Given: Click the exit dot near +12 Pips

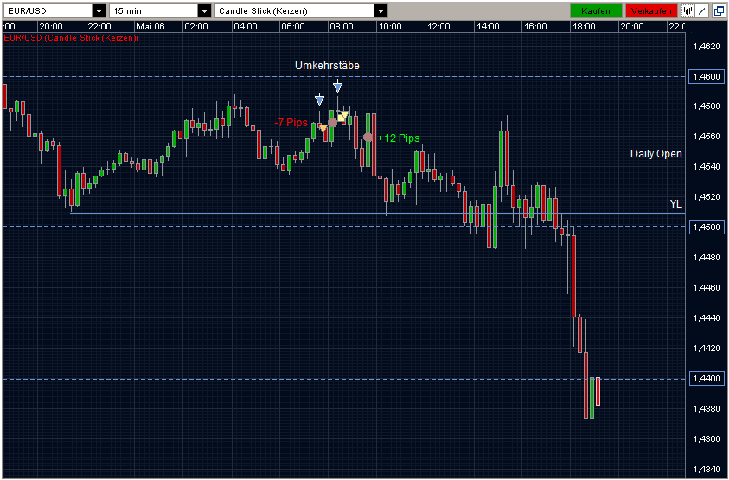Looking at the screenshot, I should coord(368,138).
